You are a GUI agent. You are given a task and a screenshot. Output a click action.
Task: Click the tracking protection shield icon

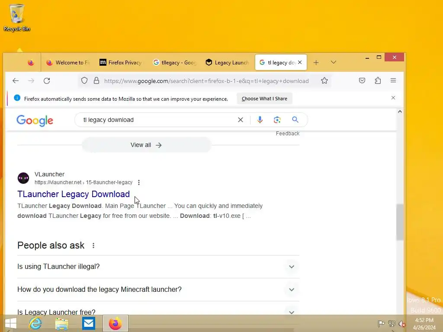click(x=84, y=81)
